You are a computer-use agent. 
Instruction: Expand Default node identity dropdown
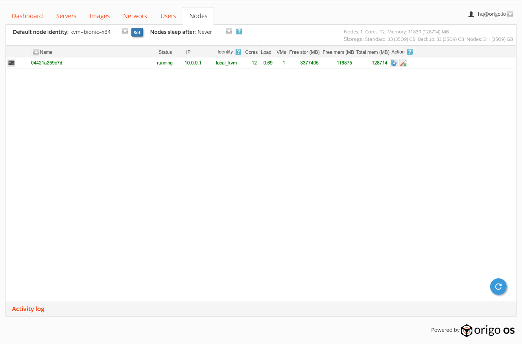125,31
